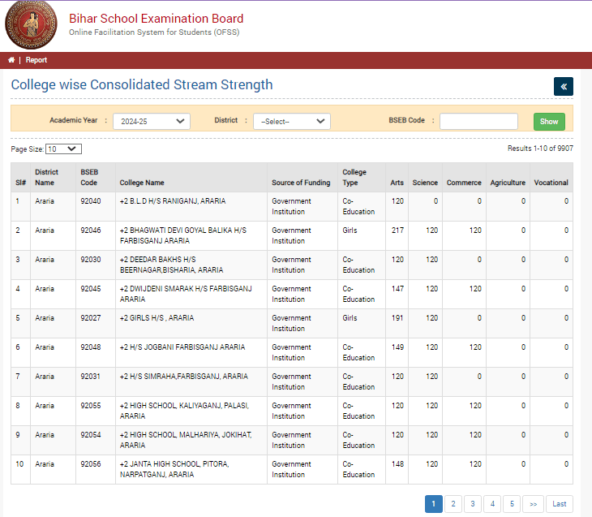Expand the District select dropdown
The width and height of the screenshot is (592, 517).
point(291,121)
